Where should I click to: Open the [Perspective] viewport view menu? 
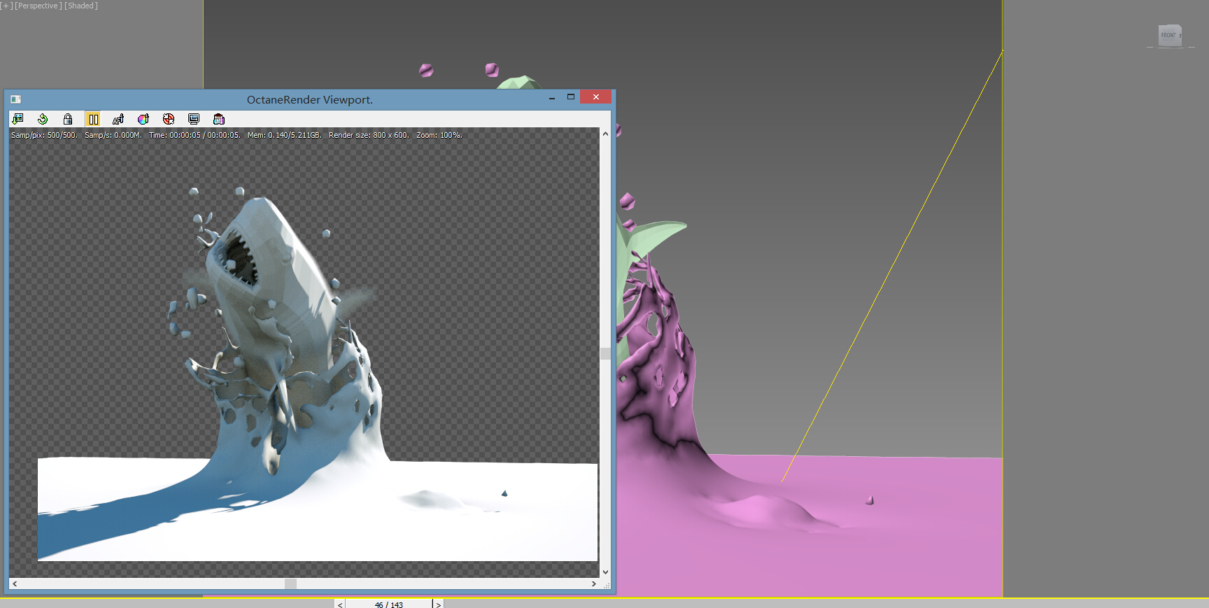pos(38,6)
